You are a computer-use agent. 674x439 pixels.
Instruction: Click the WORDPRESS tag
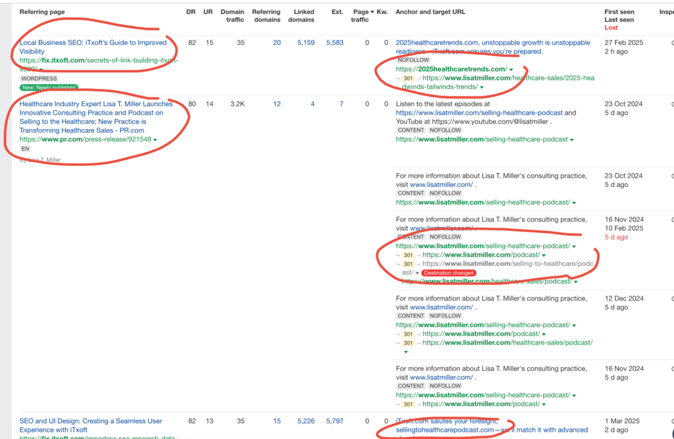(x=39, y=79)
